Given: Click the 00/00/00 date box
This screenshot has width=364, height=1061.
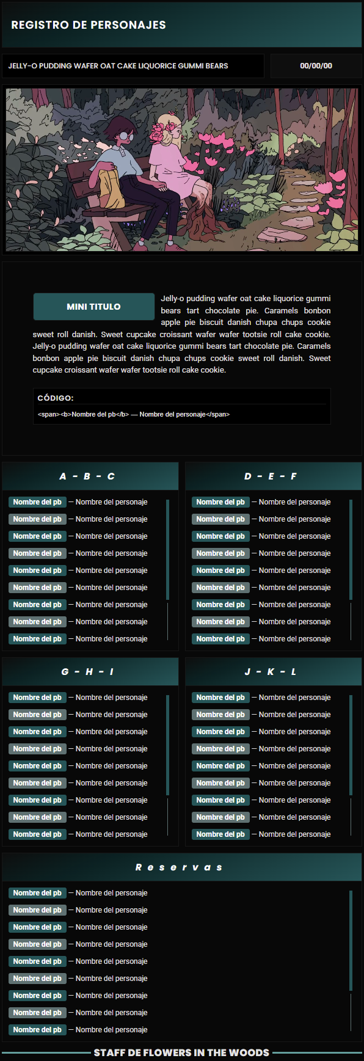Looking at the screenshot, I should pos(316,66).
